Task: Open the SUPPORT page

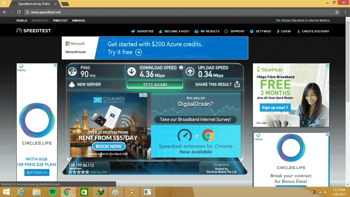Action: point(235,31)
